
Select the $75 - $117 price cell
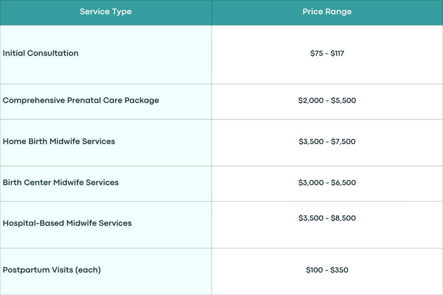point(327,55)
